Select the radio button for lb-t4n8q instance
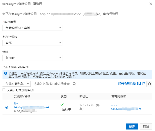155x131 pixels. point(7,107)
